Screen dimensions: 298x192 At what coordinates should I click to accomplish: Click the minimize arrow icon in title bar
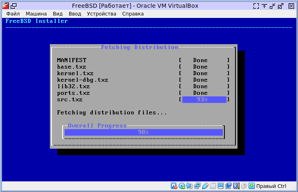click(x=272, y=6)
